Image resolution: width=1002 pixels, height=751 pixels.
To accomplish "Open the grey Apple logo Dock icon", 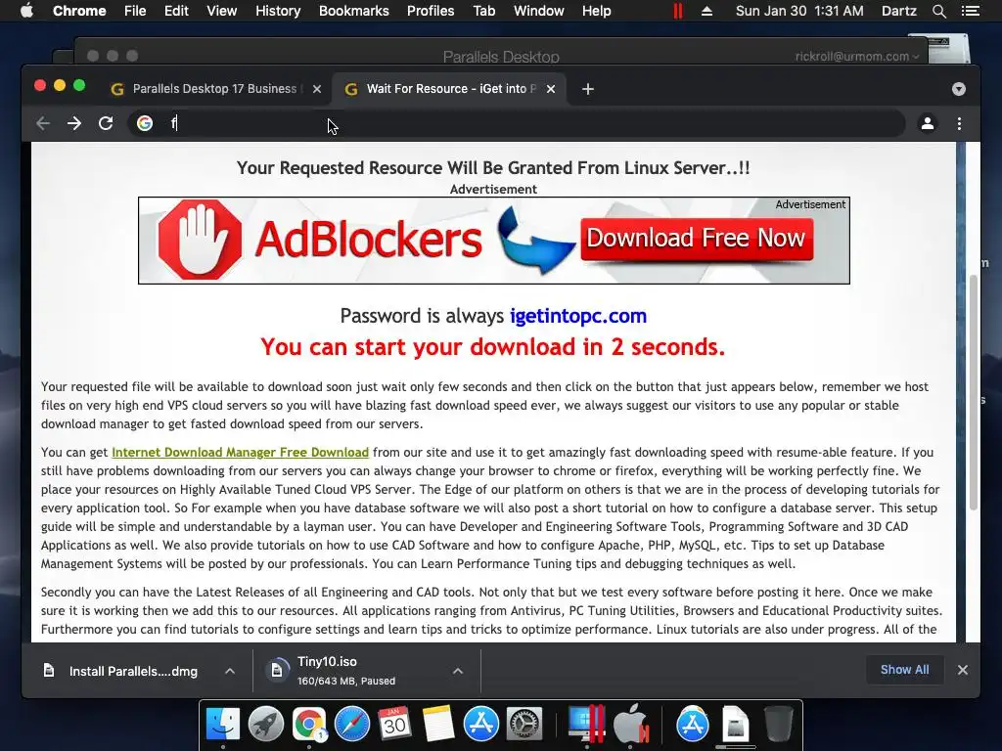I will (631, 724).
